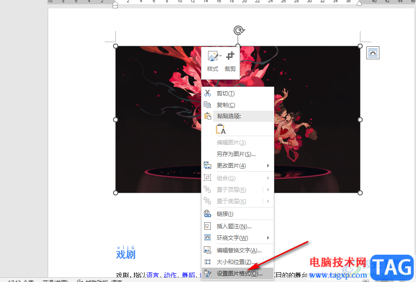Click the top-left resize handle of picture

(x=115, y=46)
